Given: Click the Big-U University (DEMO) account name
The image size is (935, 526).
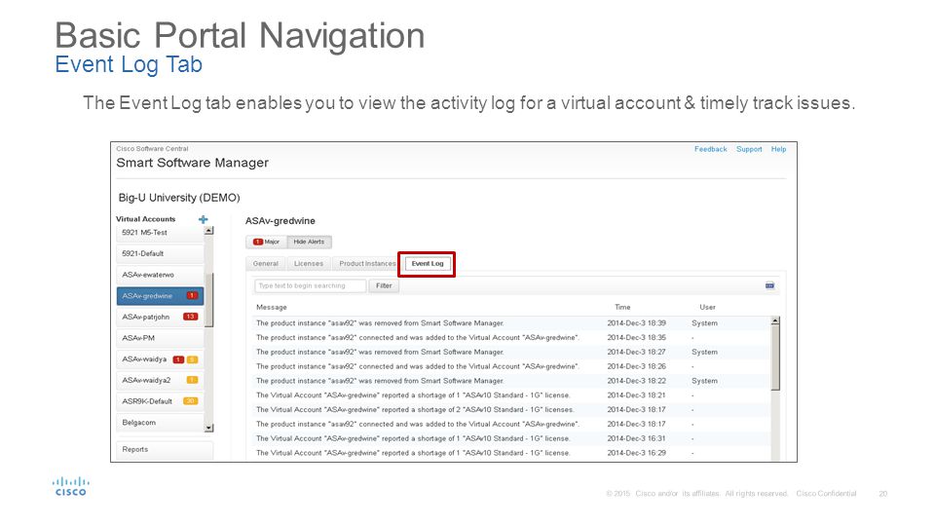Looking at the screenshot, I should coord(179,198).
